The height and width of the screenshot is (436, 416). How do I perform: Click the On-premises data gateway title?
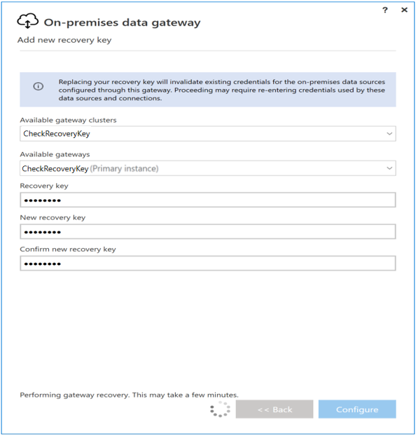pos(122,22)
